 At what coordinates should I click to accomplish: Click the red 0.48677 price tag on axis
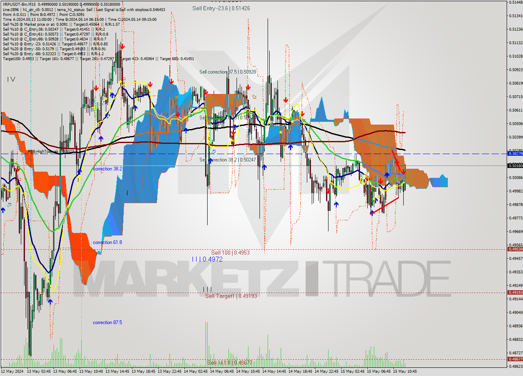coord(515,359)
